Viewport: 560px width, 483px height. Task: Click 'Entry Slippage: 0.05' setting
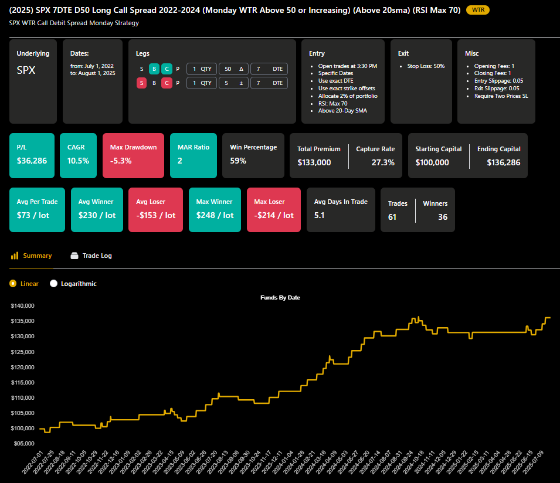tap(498, 81)
